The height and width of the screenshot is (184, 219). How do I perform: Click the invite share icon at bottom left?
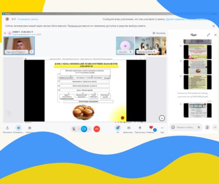pos(7,128)
